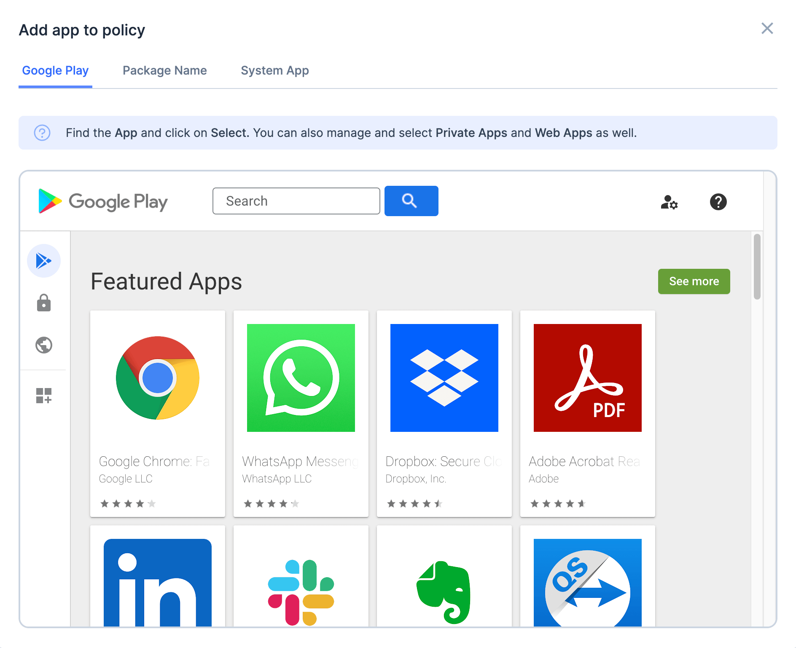Focus the Google Play Search field
This screenshot has height=648, width=796.
[296, 201]
